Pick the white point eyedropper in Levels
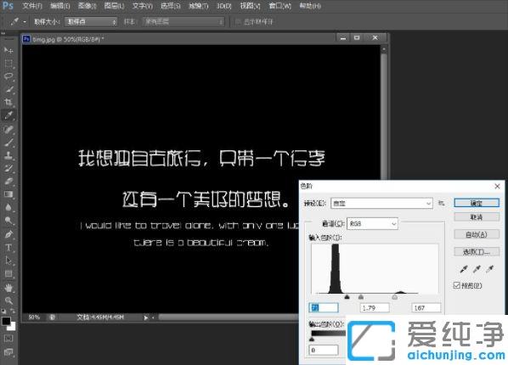508x365 pixels. pos(489,269)
